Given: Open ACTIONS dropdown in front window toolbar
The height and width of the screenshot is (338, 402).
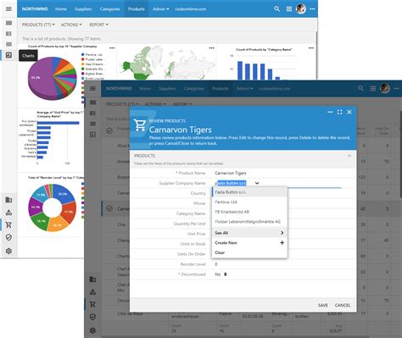Looking at the screenshot, I should point(155,104).
